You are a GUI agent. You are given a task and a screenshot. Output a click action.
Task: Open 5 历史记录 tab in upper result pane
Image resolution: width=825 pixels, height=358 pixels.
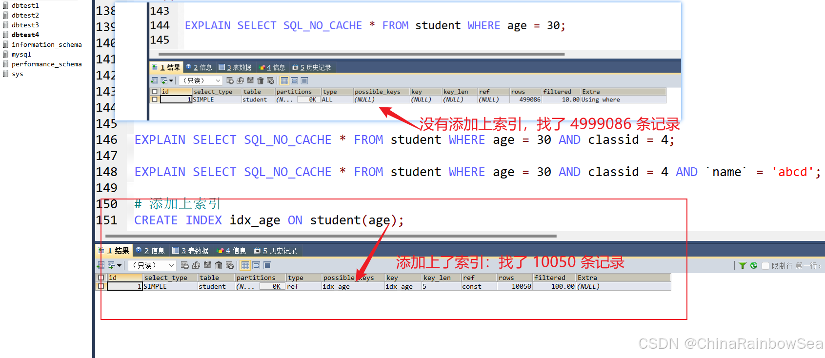312,67
